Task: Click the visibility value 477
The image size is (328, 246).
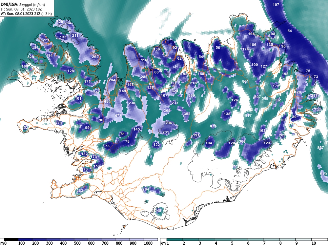Action: (x=118, y=115)
